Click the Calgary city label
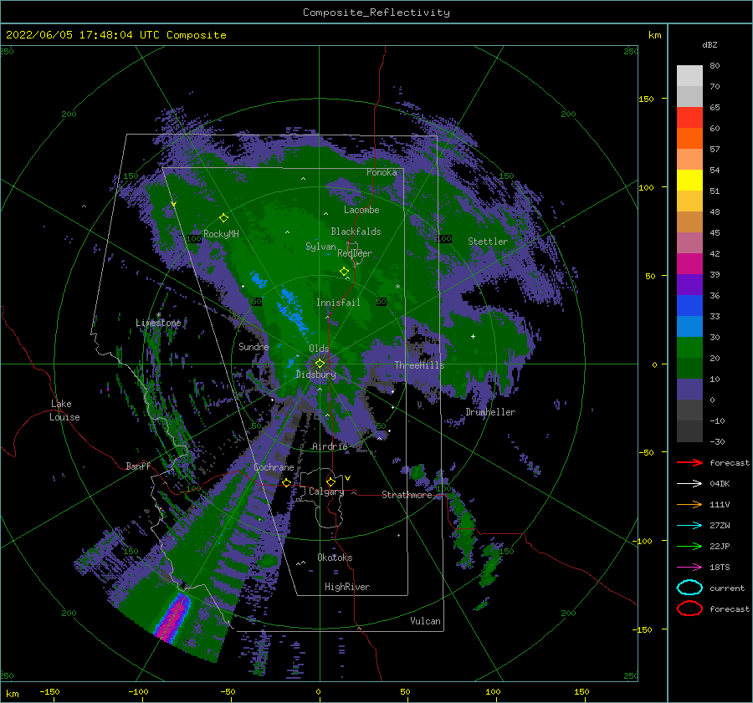This screenshot has width=753, height=703. pyautogui.click(x=326, y=492)
